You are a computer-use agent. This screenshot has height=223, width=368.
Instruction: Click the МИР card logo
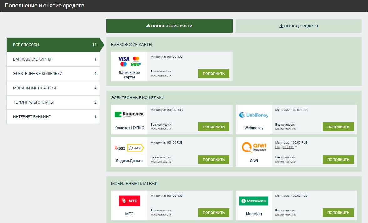(x=136, y=64)
